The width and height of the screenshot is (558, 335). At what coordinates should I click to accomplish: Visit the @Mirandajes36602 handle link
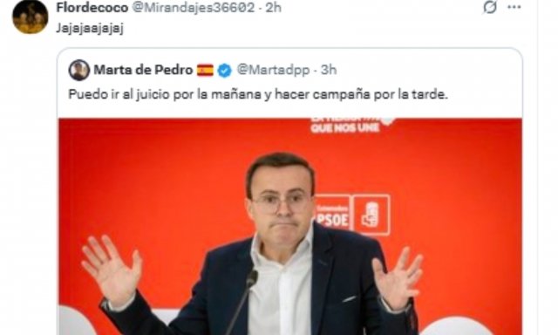point(194,8)
